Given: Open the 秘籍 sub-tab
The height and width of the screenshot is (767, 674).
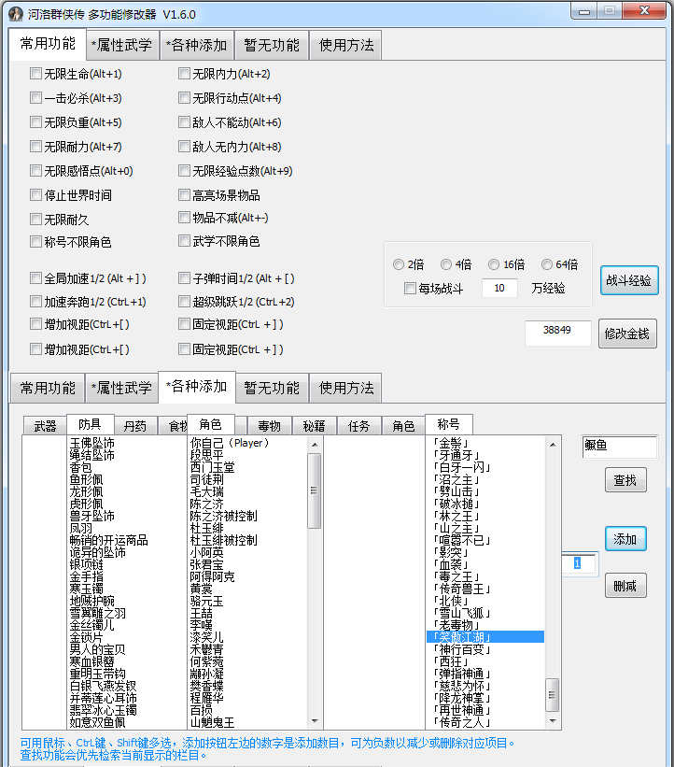Looking at the screenshot, I should coord(314,426).
